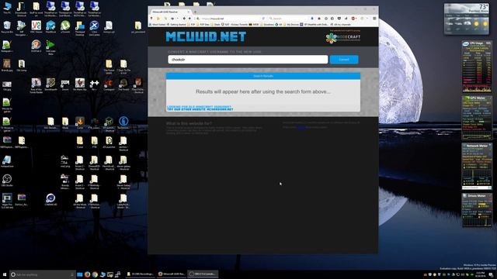
Task: Click the bookmark star icon in toolbar
Action: [x=326, y=19]
